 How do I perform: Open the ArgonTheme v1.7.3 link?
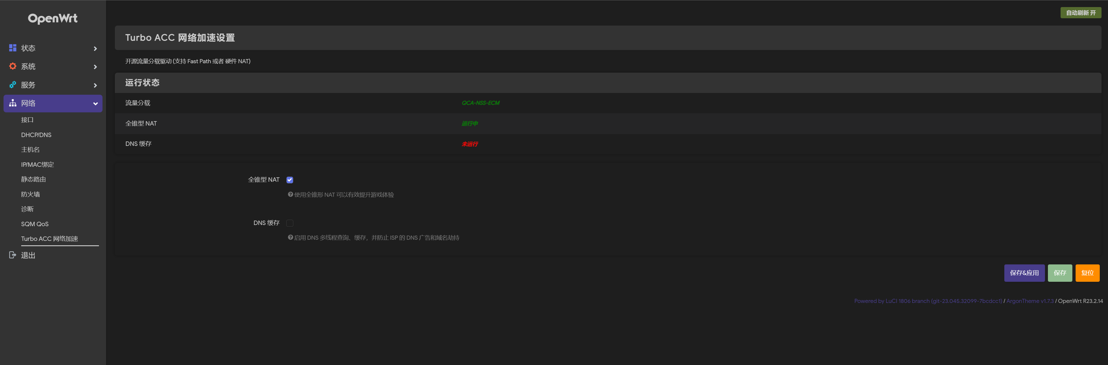tap(1030, 301)
